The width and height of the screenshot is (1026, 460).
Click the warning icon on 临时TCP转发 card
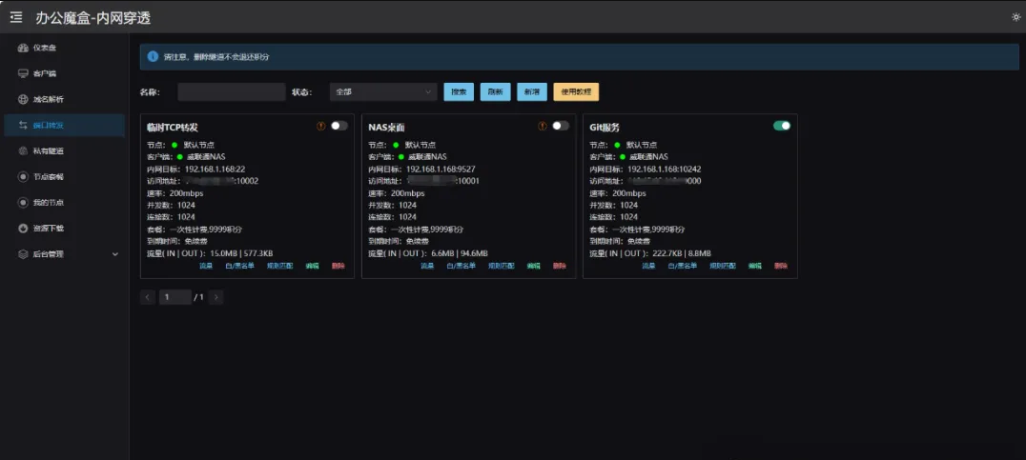[x=321, y=126]
